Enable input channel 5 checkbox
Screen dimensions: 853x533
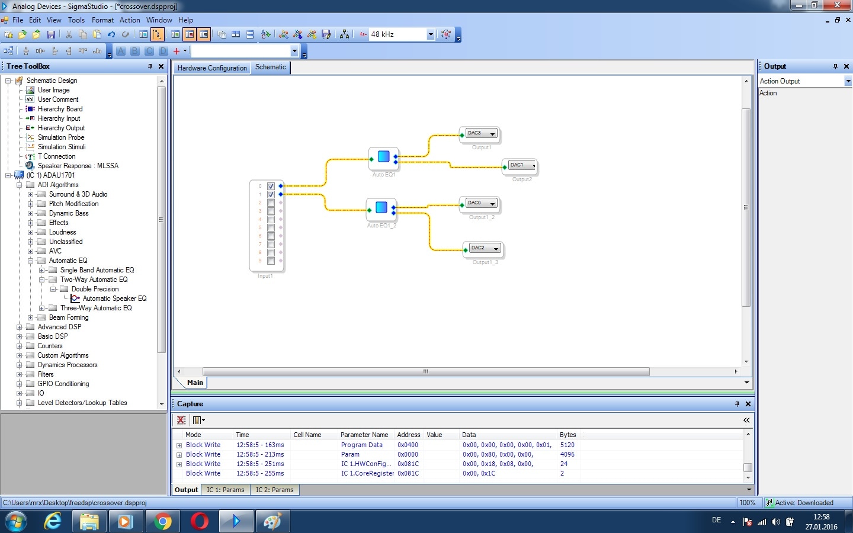271,227
